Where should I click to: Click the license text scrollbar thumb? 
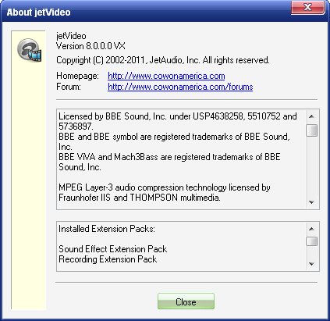311,130
